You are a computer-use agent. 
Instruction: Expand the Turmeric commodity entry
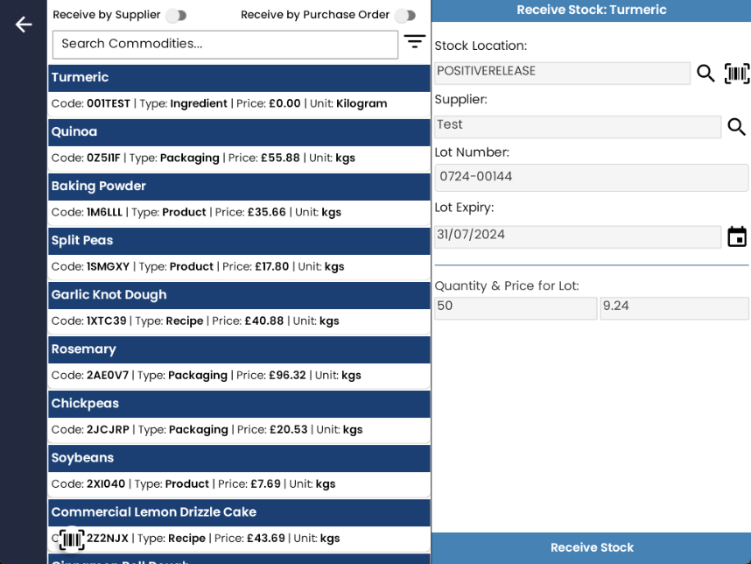pyautogui.click(x=239, y=77)
